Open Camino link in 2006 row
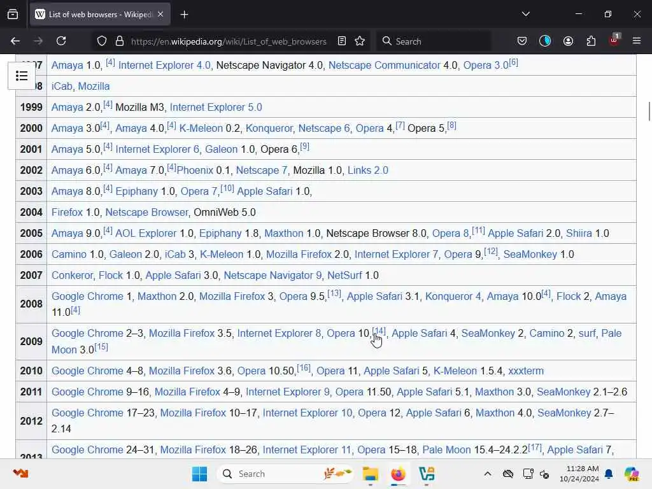This screenshot has width=652, height=489. (69, 254)
